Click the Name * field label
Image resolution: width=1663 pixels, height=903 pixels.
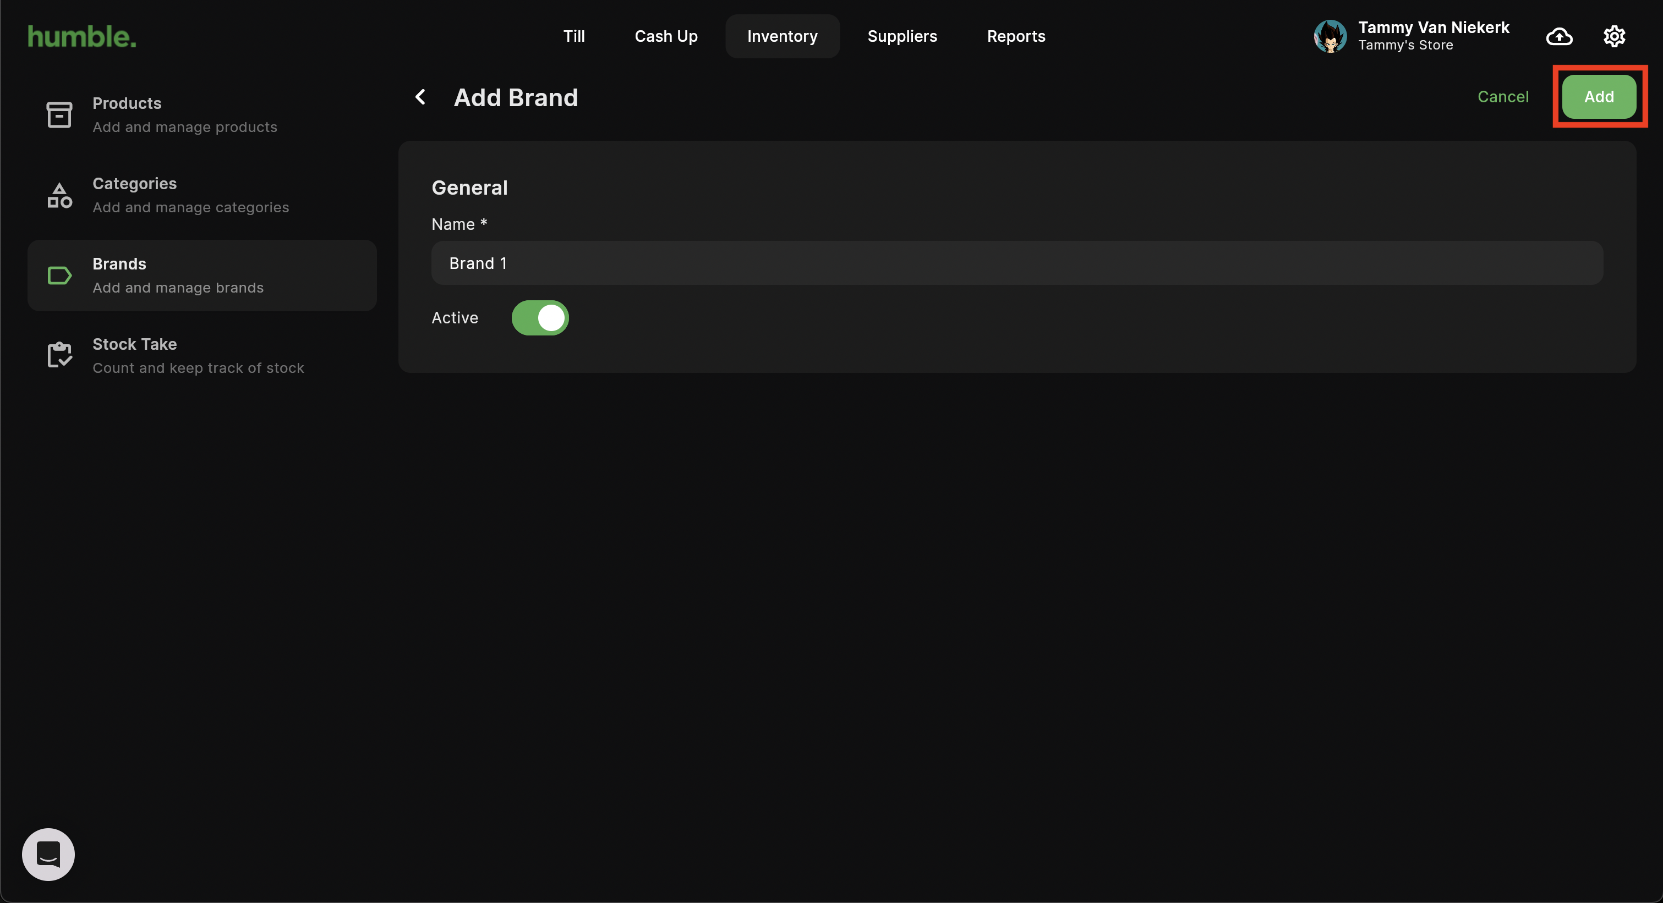pos(459,224)
